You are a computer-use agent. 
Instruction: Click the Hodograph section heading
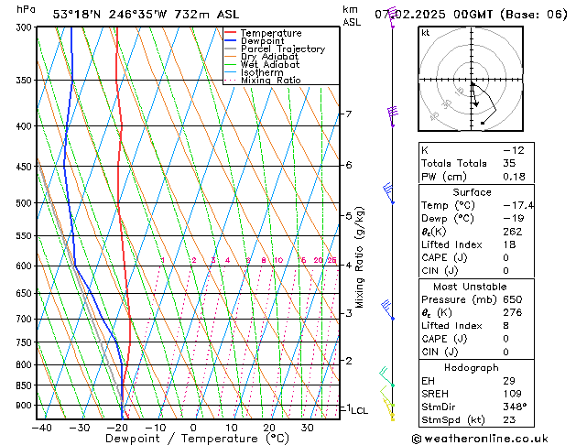[x=472, y=368]
